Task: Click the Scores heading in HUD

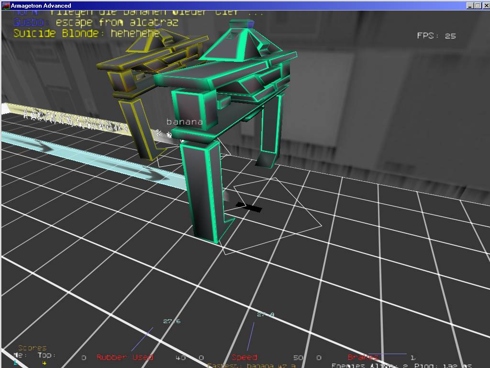Action: pyautogui.click(x=32, y=348)
